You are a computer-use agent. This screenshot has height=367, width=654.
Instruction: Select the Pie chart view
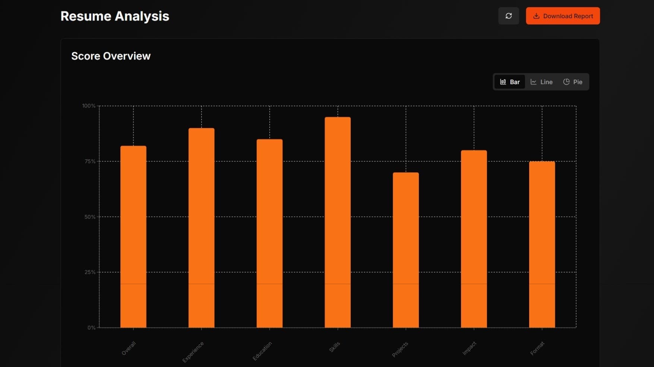point(572,82)
